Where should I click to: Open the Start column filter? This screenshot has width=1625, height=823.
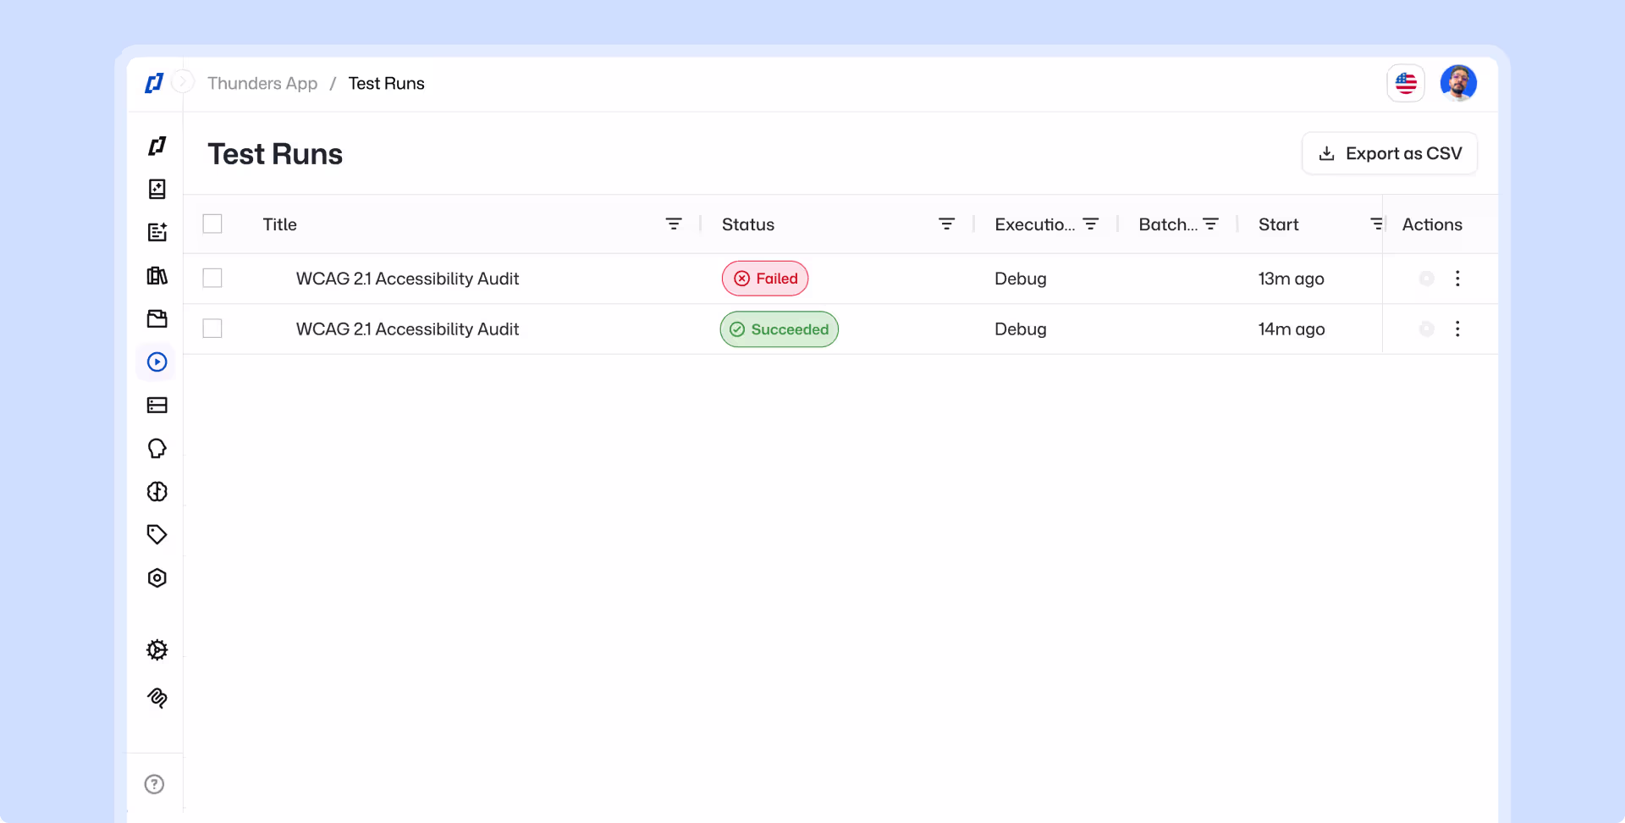(1376, 224)
